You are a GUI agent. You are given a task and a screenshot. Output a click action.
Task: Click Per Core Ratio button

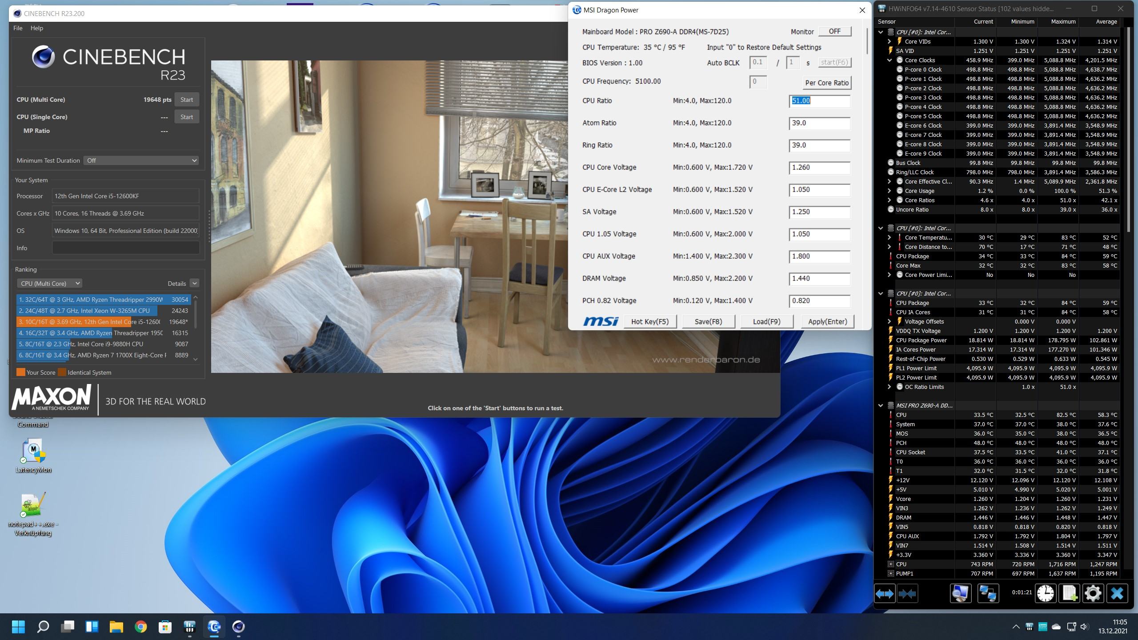point(827,83)
